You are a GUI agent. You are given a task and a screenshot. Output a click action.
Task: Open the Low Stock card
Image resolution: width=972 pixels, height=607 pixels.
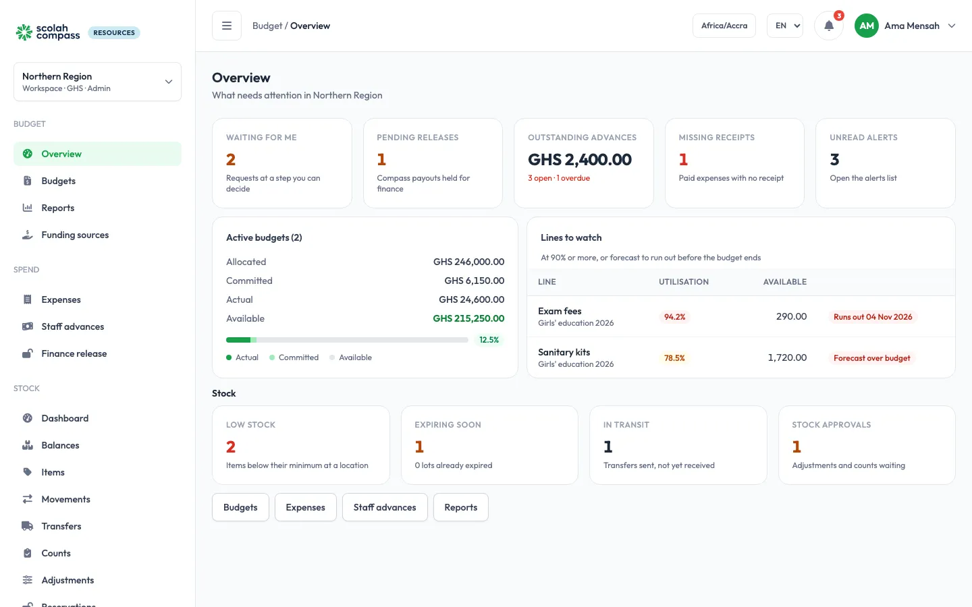coord(301,445)
